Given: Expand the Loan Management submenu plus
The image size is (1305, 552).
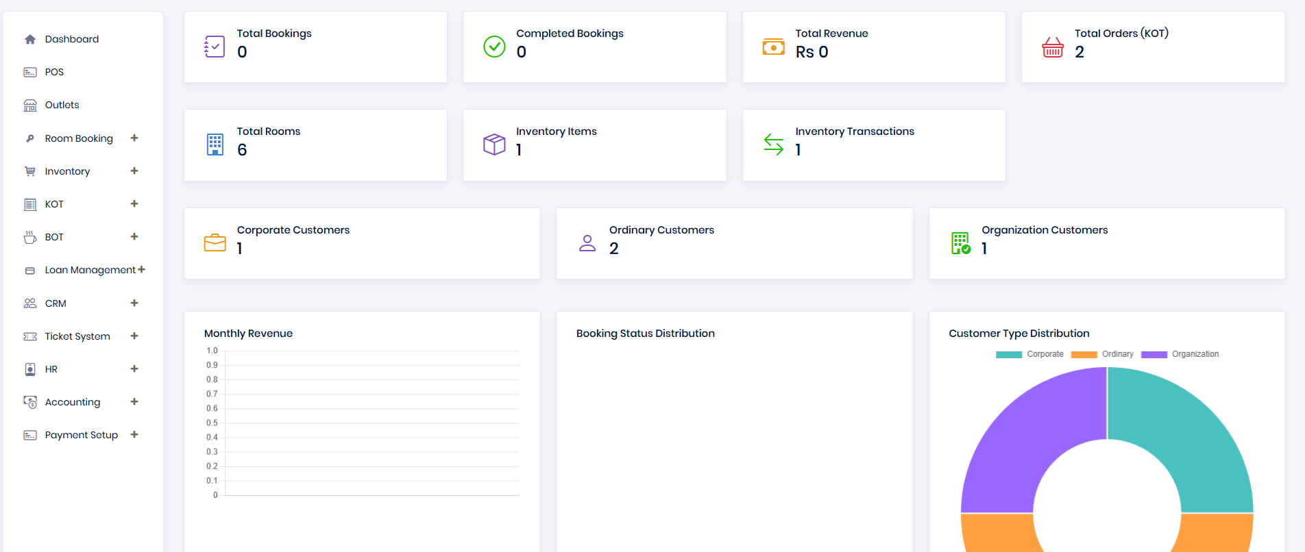Looking at the screenshot, I should (141, 270).
